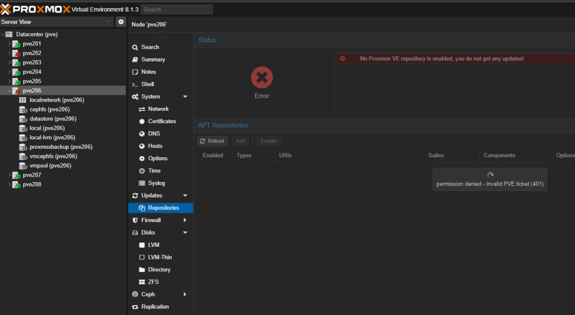575x315 pixels.
Task: Select the pve208 node label
Action: point(32,185)
